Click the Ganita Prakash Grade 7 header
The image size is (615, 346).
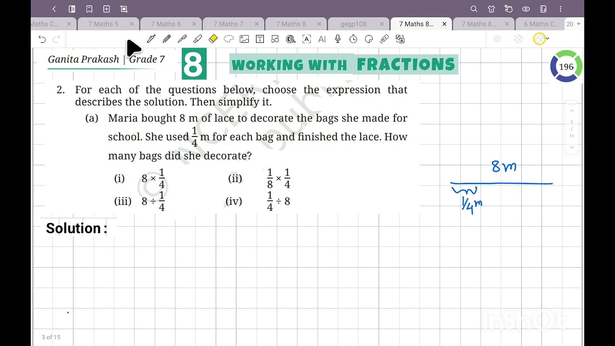coord(106,59)
